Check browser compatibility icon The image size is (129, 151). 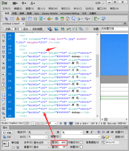point(75,29)
